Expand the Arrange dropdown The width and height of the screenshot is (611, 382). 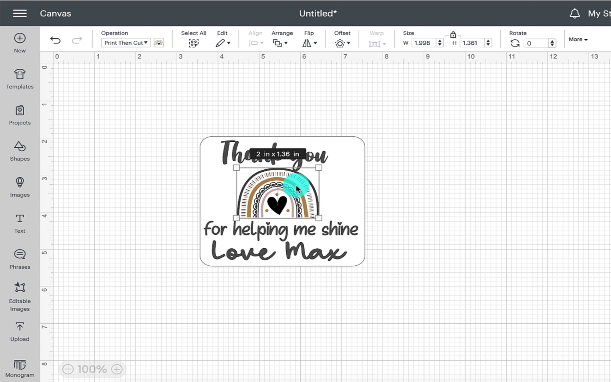pyautogui.click(x=280, y=43)
